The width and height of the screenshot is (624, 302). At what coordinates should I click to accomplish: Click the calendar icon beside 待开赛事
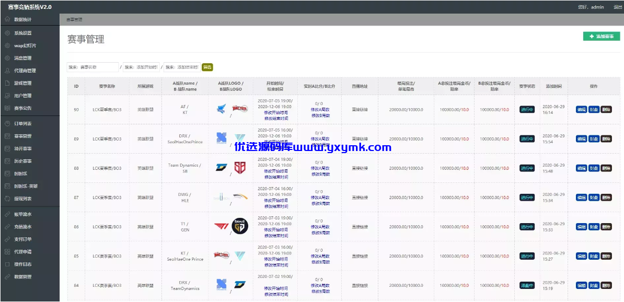pyautogui.click(x=7, y=148)
